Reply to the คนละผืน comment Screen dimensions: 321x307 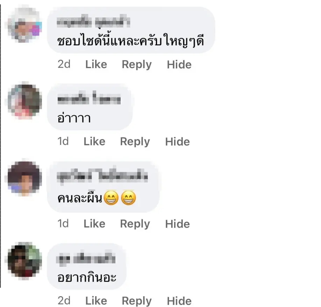pos(135,224)
